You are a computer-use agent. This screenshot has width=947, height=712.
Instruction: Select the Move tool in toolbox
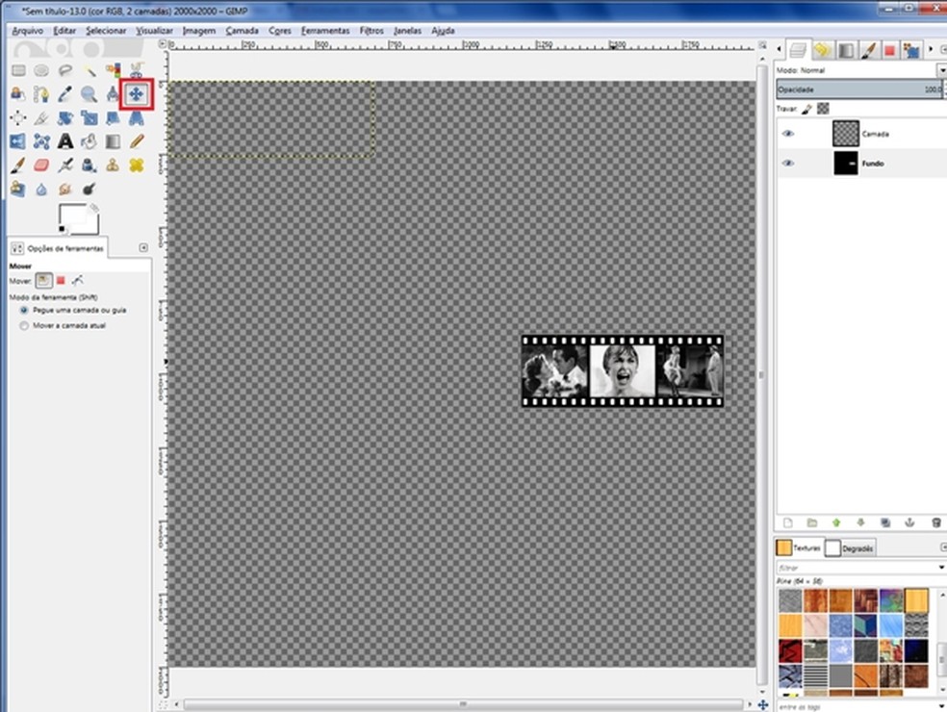coord(137,94)
